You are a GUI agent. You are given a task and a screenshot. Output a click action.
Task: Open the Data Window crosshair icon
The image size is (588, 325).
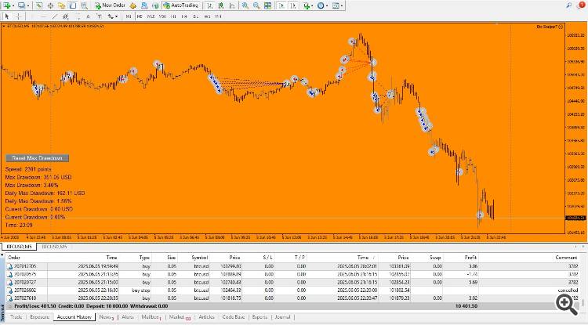tap(50, 5)
